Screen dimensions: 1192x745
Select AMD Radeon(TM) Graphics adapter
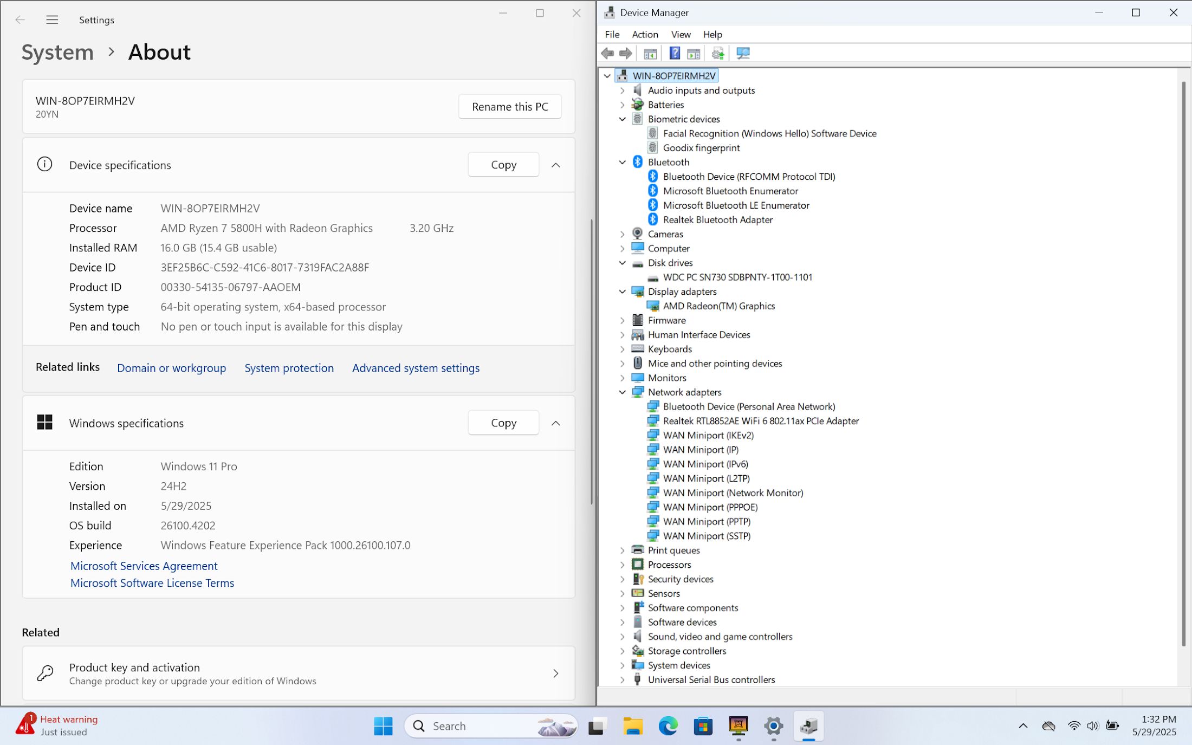click(718, 306)
